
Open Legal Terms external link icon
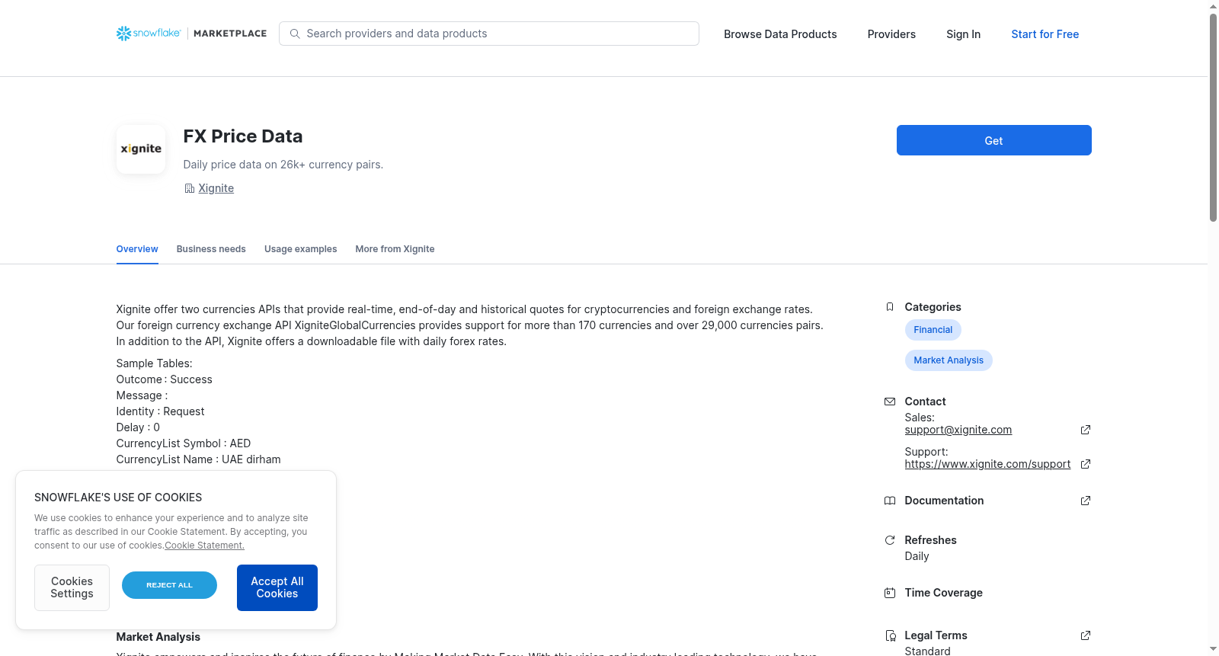click(x=1086, y=635)
